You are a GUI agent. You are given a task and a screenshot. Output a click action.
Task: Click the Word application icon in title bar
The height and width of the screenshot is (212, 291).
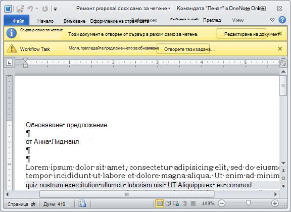[x=8, y=9]
